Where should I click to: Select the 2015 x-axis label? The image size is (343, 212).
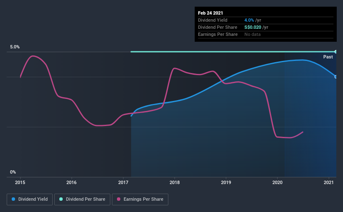pos(20,182)
